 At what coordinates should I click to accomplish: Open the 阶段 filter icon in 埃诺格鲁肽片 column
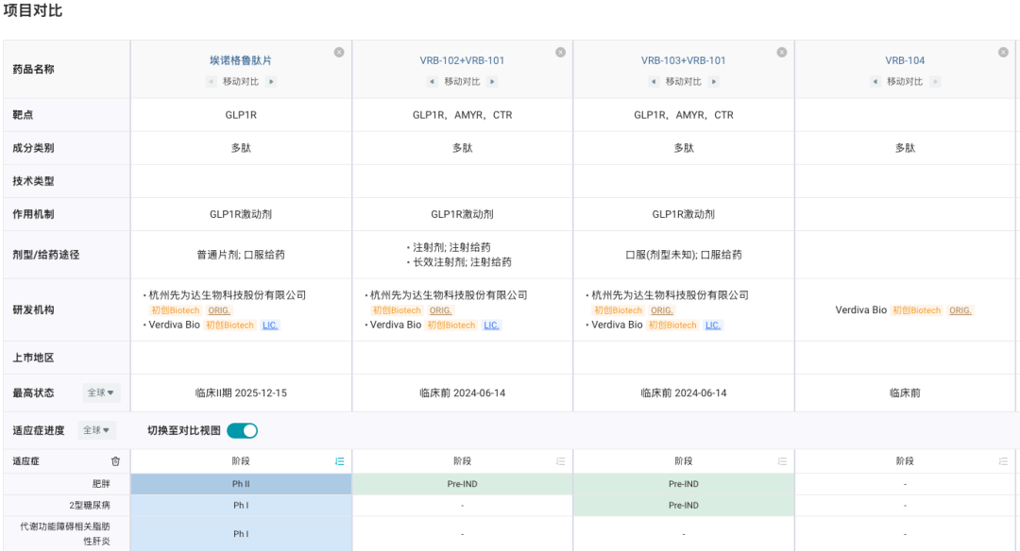339,461
